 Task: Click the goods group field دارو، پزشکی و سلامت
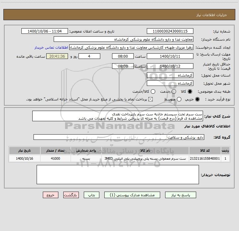(x=119, y=137)
